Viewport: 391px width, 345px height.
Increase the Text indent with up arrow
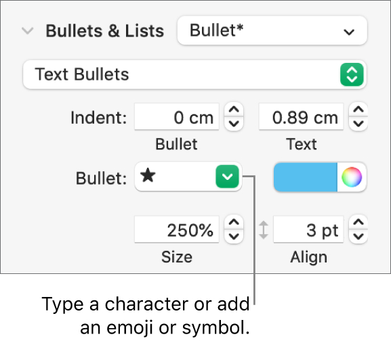coord(358,110)
